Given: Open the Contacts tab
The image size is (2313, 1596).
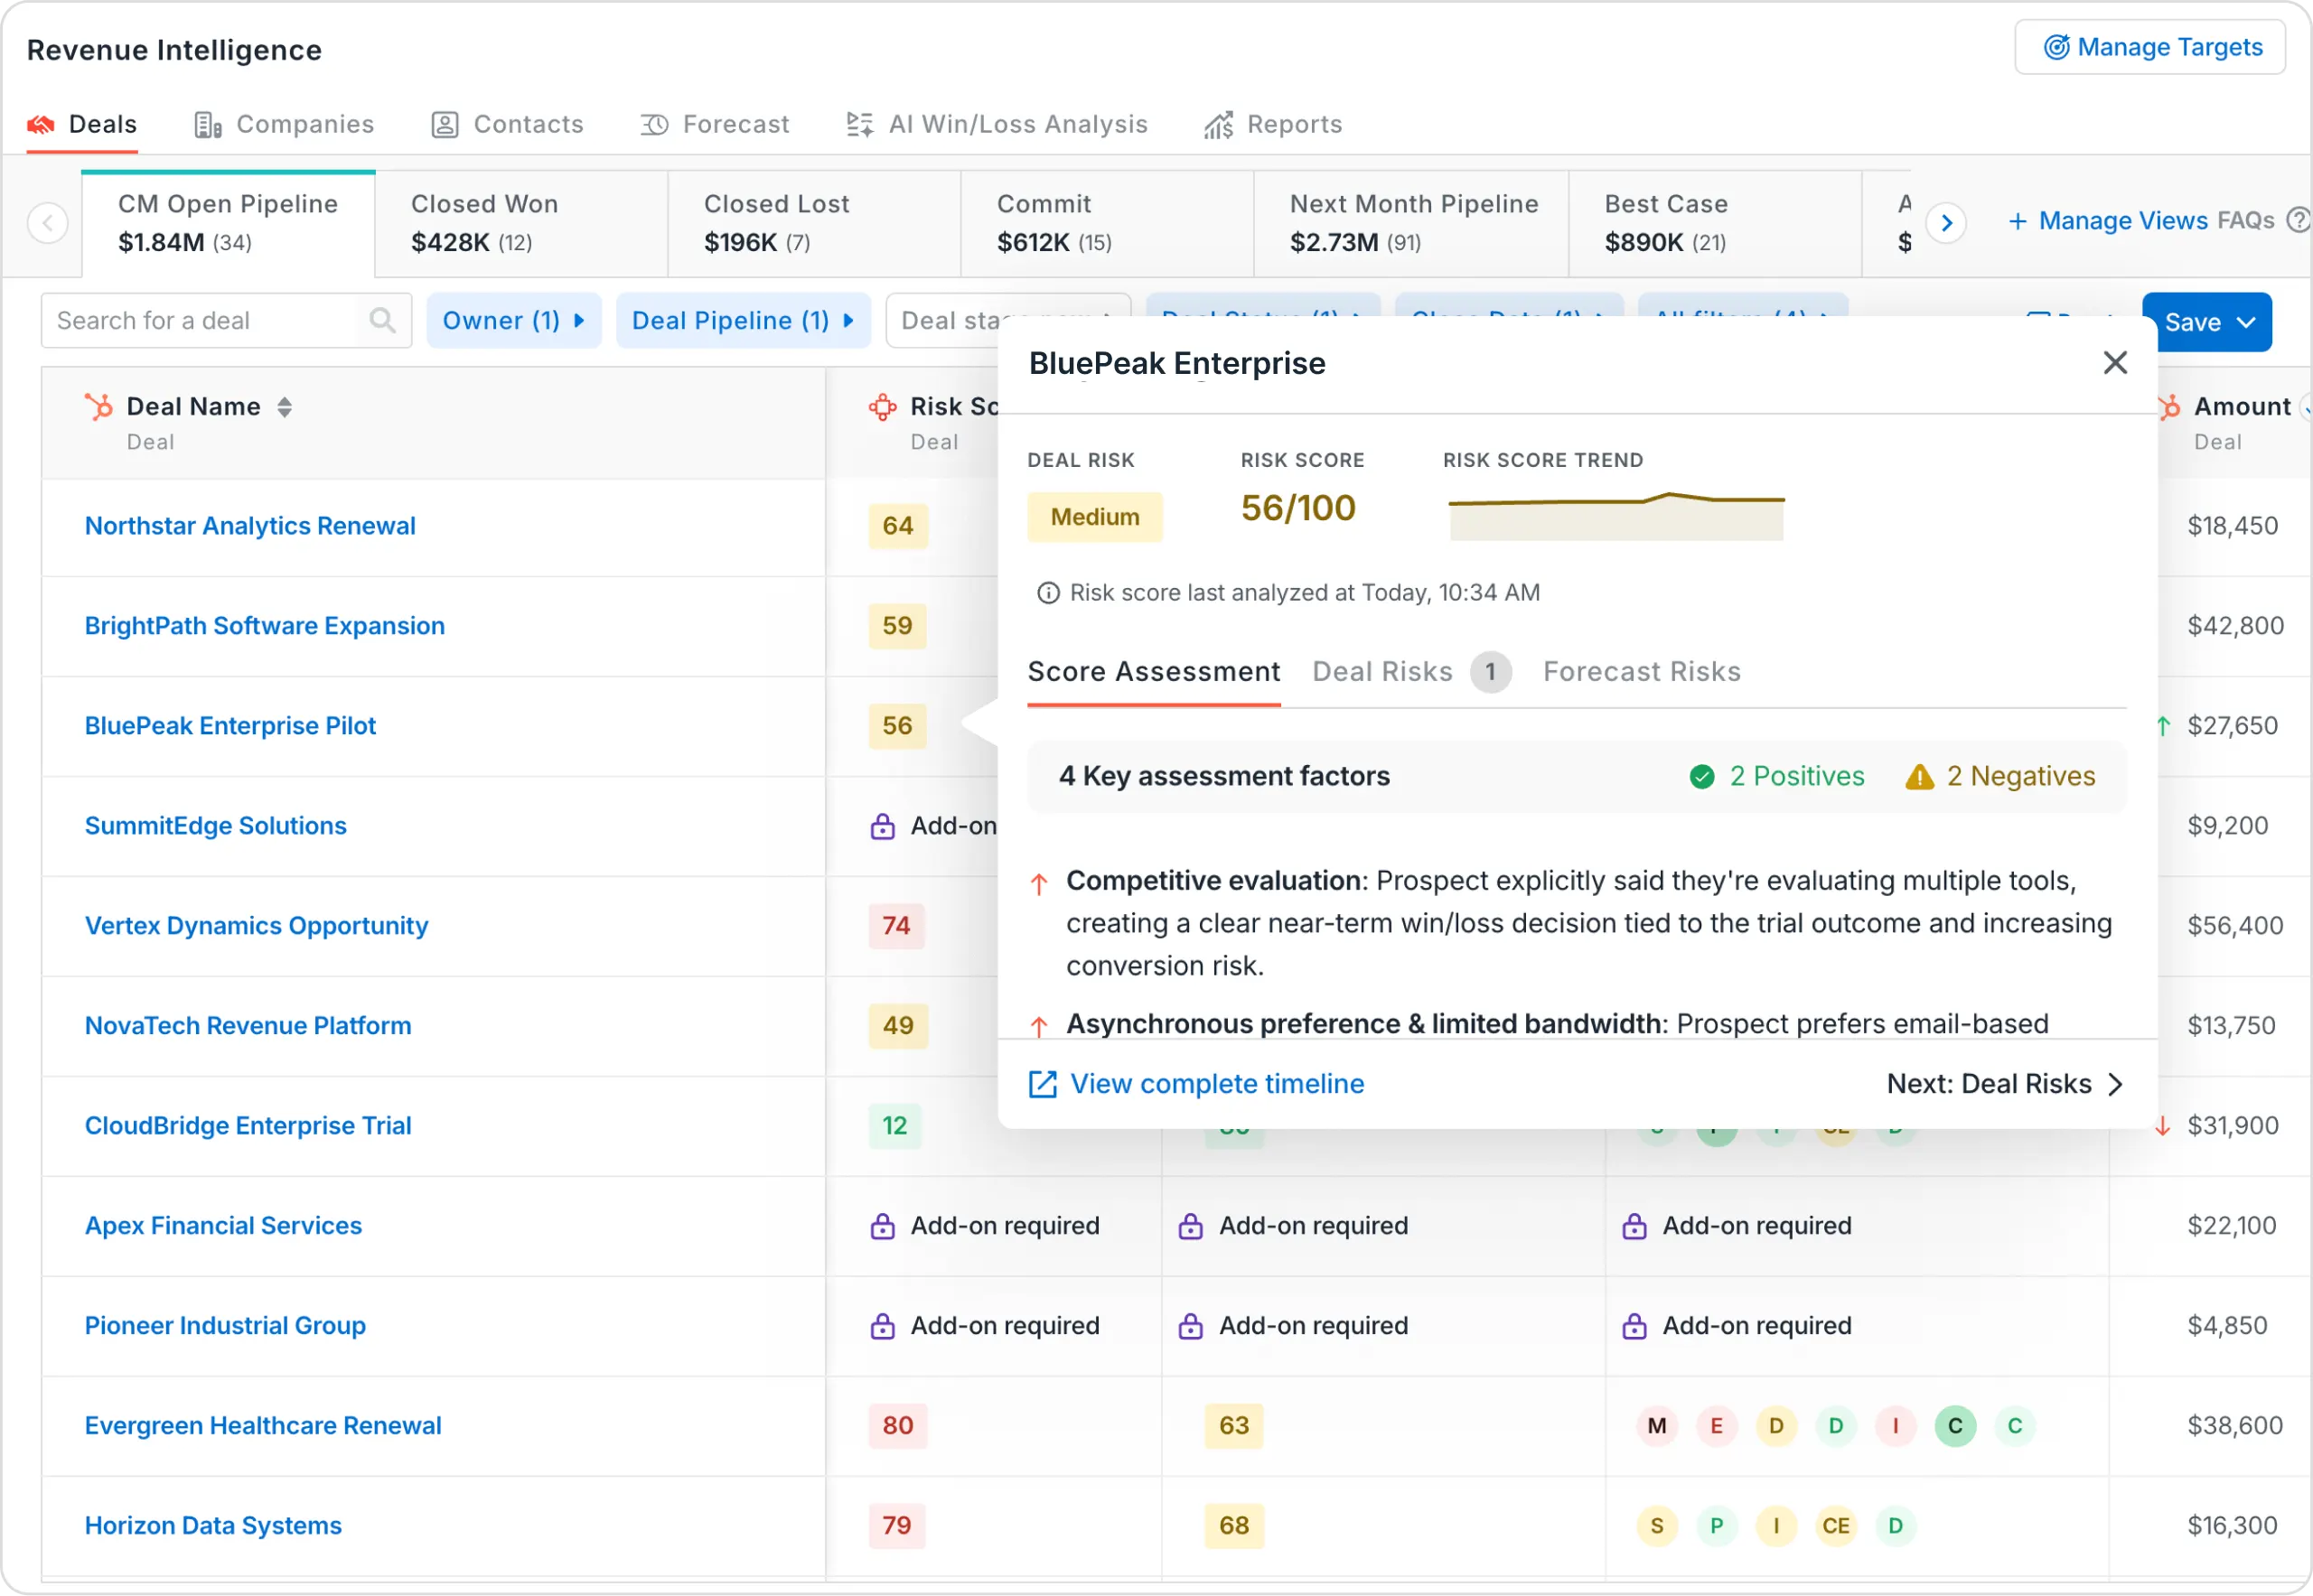Looking at the screenshot, I should point(507,124).
